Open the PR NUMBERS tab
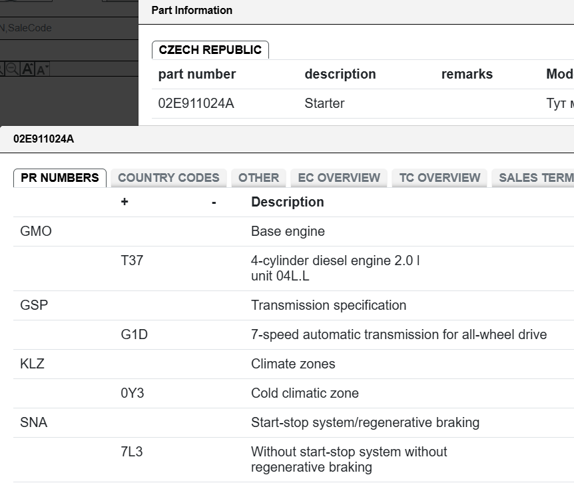 [x=60, y=178]
